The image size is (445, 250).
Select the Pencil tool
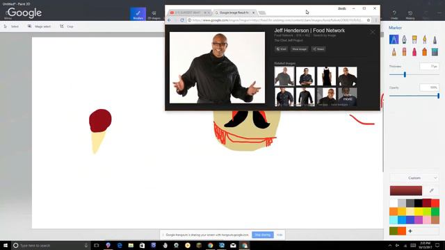pyautogui.click(x=394, y=52)
